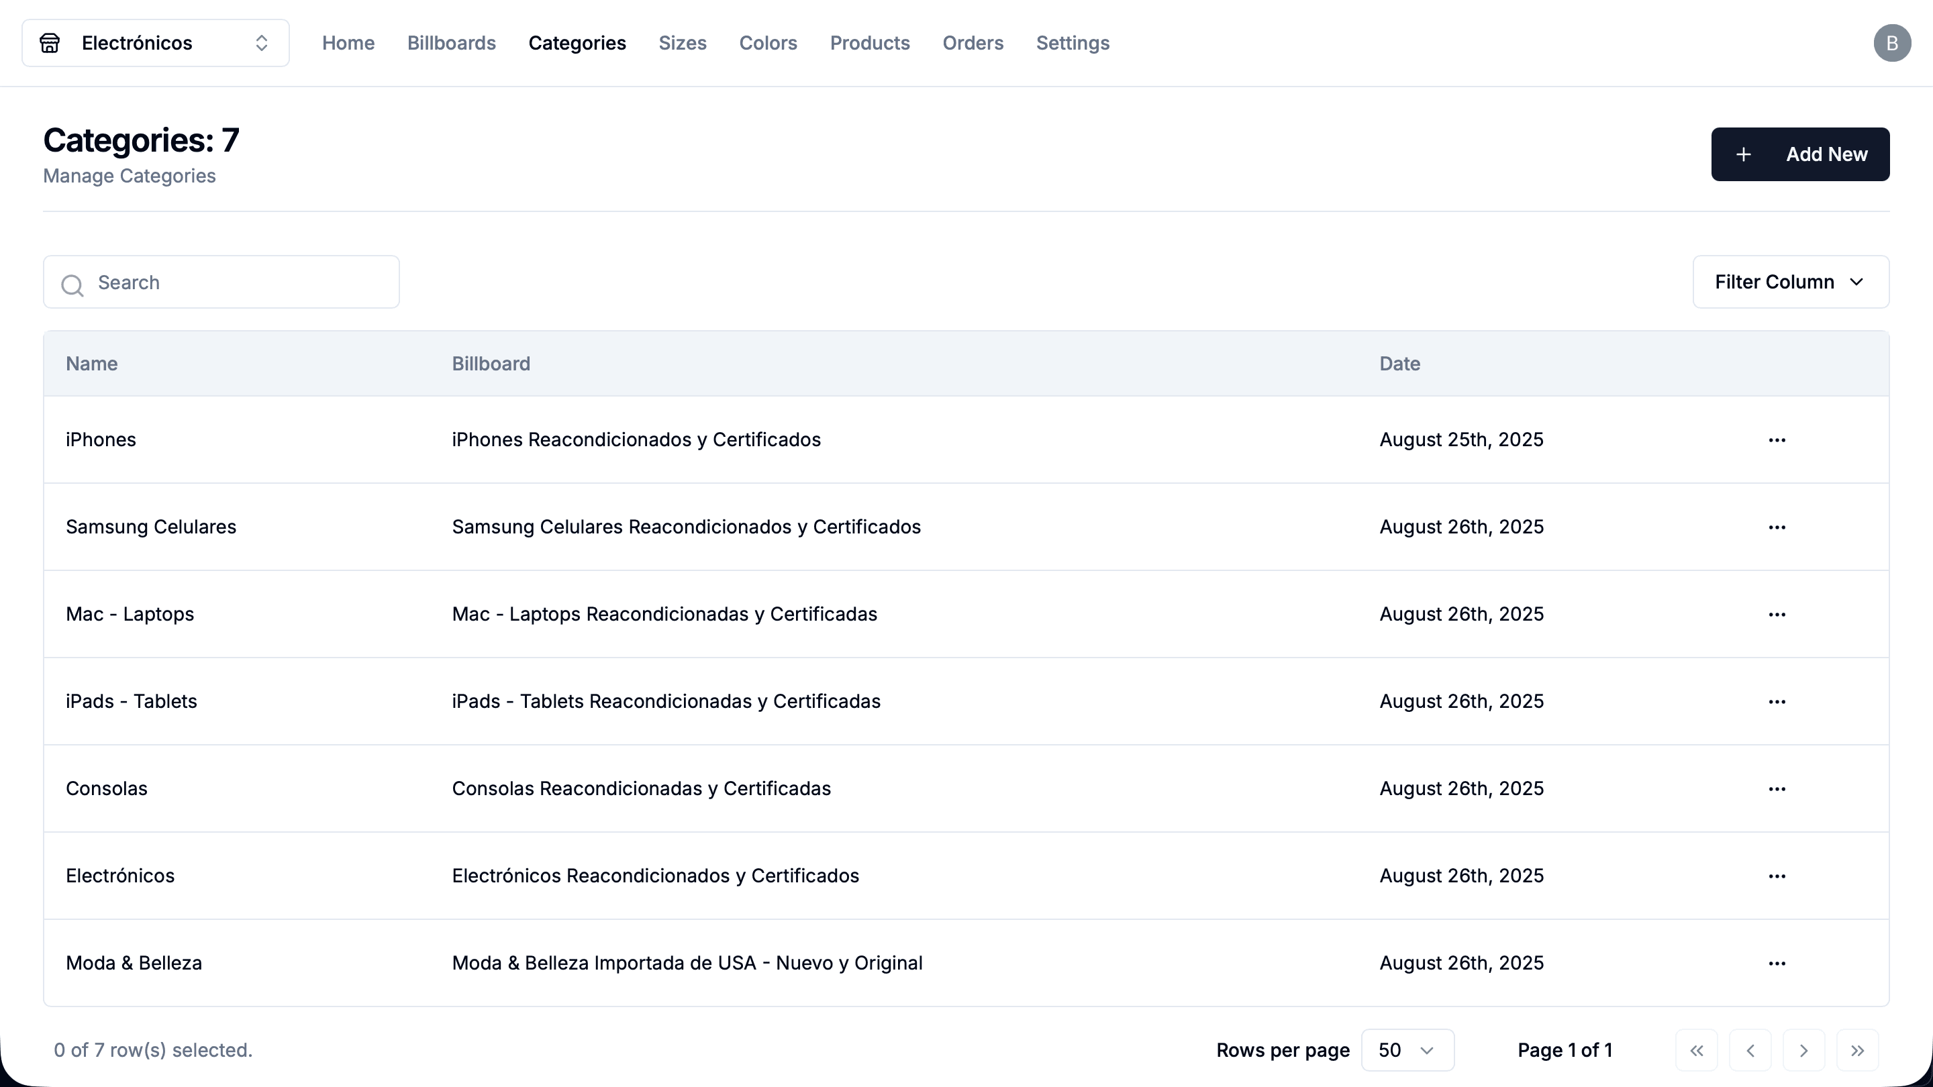Open the Filter Column dropdown
The height and width of the screenshot is (1087, 1933).
coord(1791,282)
